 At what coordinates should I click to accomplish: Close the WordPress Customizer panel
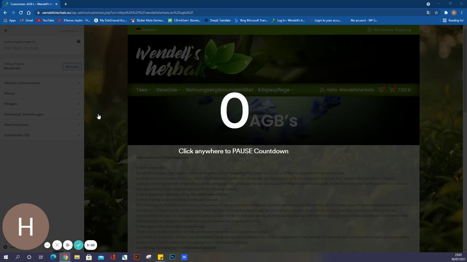point(6,31)
